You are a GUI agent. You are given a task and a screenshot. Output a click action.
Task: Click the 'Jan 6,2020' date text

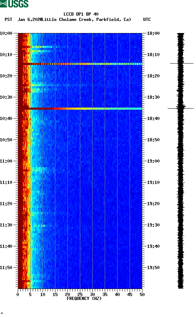(29, 20)
